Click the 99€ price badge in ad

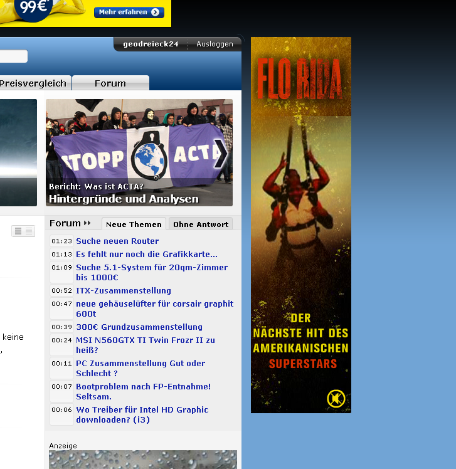pyautogui.click(x=33, y=8)
